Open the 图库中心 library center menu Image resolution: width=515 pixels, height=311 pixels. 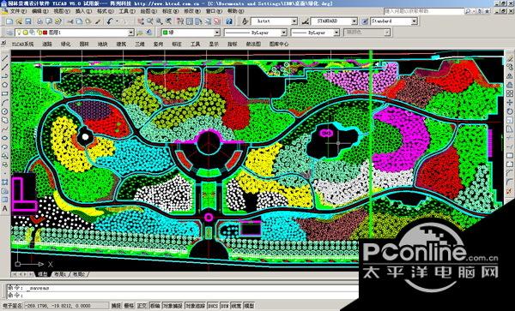click(279, 44)
